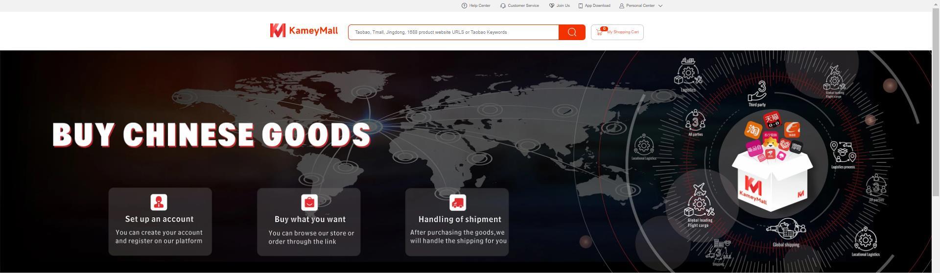Click the Logistics process icon
Image resolution: width=940 pixels, height=273 pixels.
(x=843, y=152)
